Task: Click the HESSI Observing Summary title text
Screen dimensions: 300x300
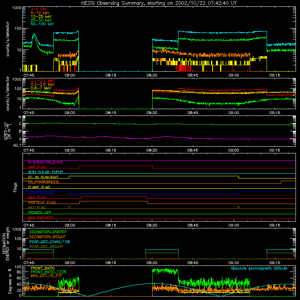Action: 159,3
